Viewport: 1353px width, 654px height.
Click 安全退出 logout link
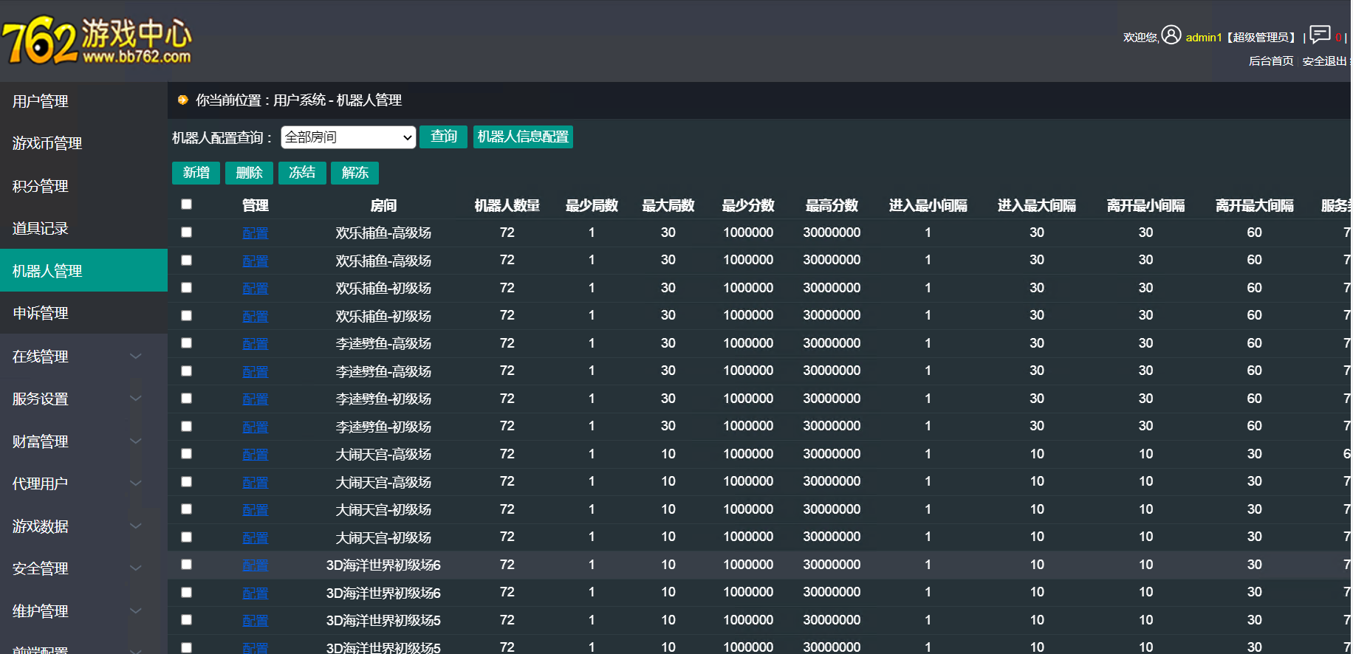click(x=1323, y=61)
